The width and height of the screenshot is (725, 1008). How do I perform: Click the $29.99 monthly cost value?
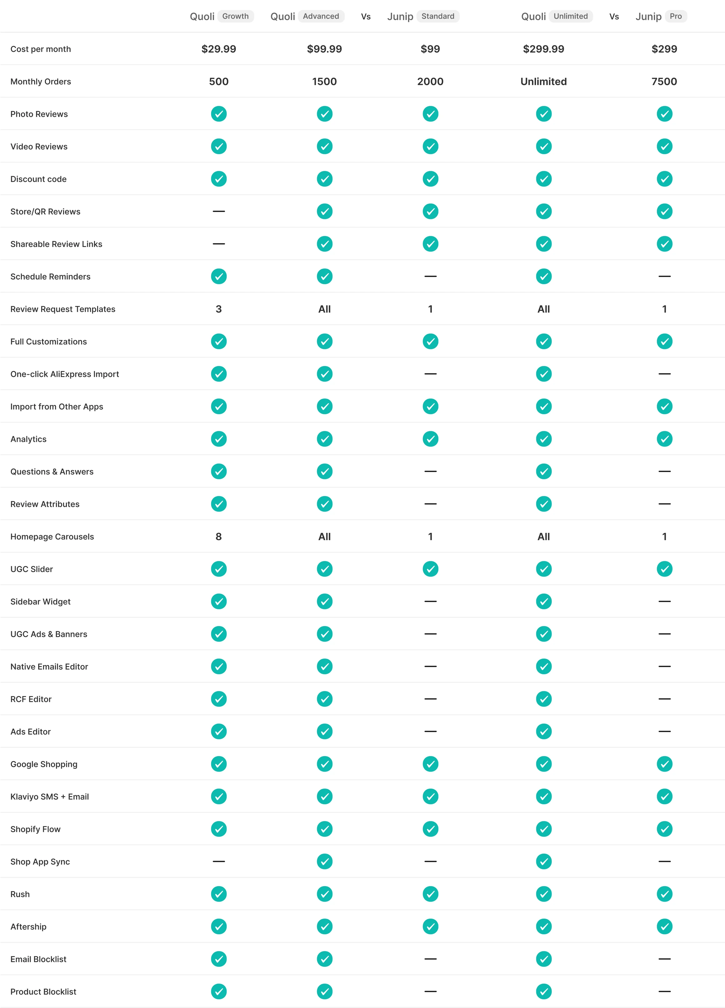[x=219, y=49]
